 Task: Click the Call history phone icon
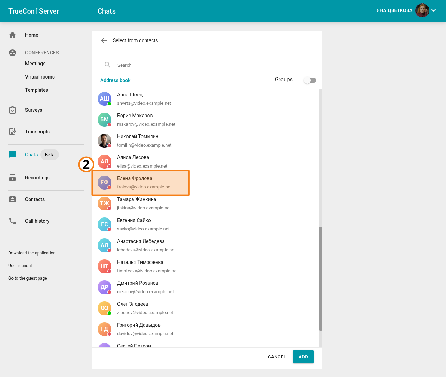tap(13, 221)
